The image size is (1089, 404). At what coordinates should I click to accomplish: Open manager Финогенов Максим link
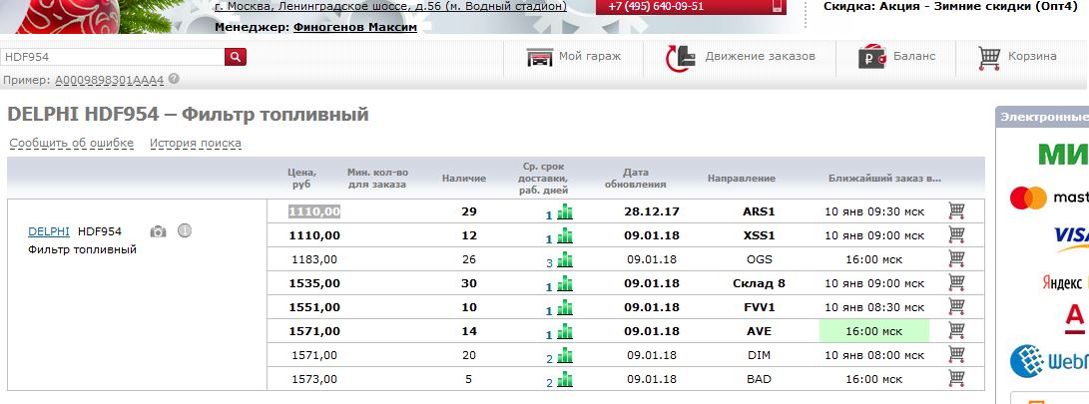[355, 27]
